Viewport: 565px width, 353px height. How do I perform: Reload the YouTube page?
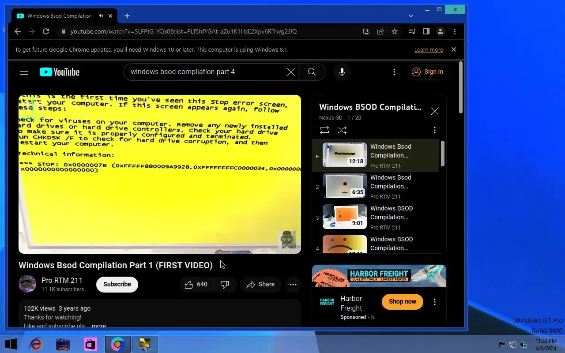point(45,31)
